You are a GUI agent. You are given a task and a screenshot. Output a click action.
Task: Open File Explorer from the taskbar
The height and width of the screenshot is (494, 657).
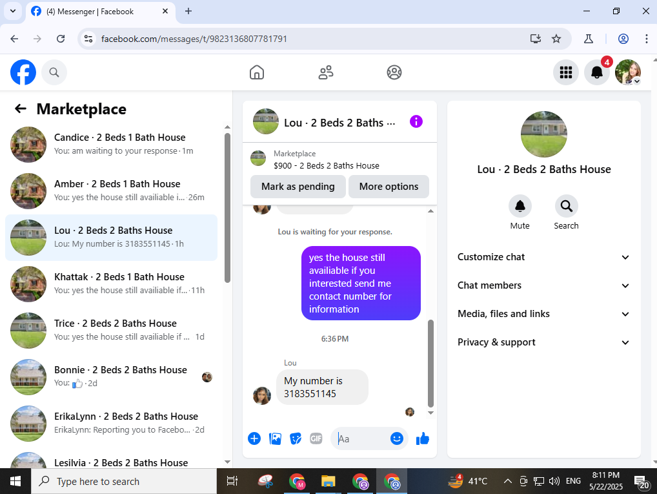(328, 481)
